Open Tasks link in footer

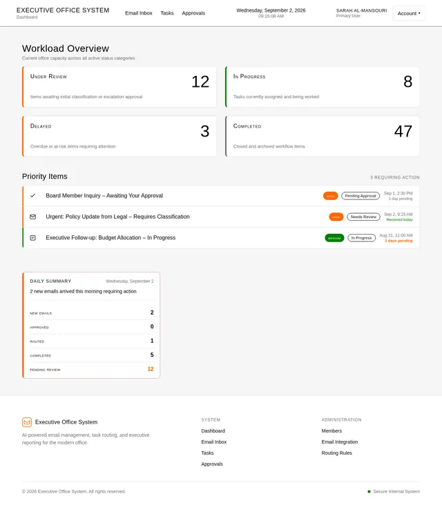coord(207,453)
